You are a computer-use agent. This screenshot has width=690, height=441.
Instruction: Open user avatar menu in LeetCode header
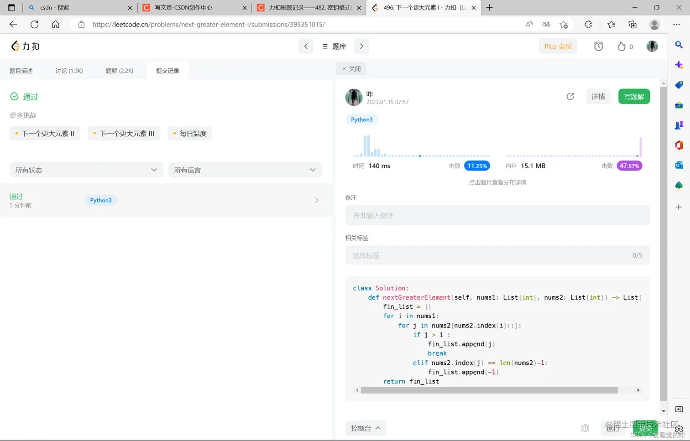(652, 46)
